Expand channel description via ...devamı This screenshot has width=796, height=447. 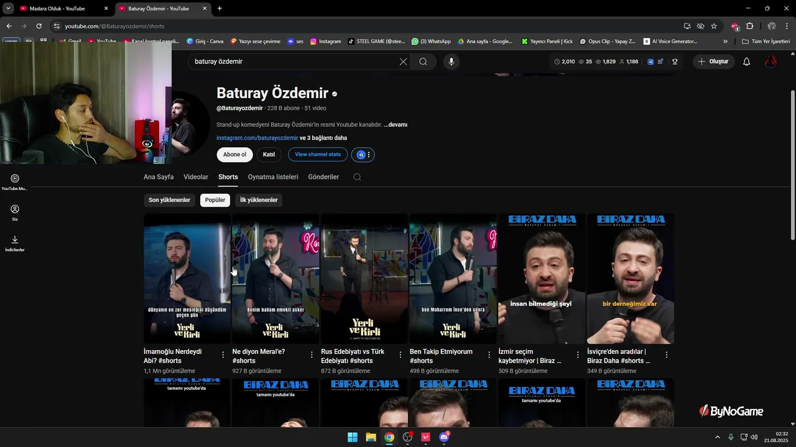tap(396, 125)
